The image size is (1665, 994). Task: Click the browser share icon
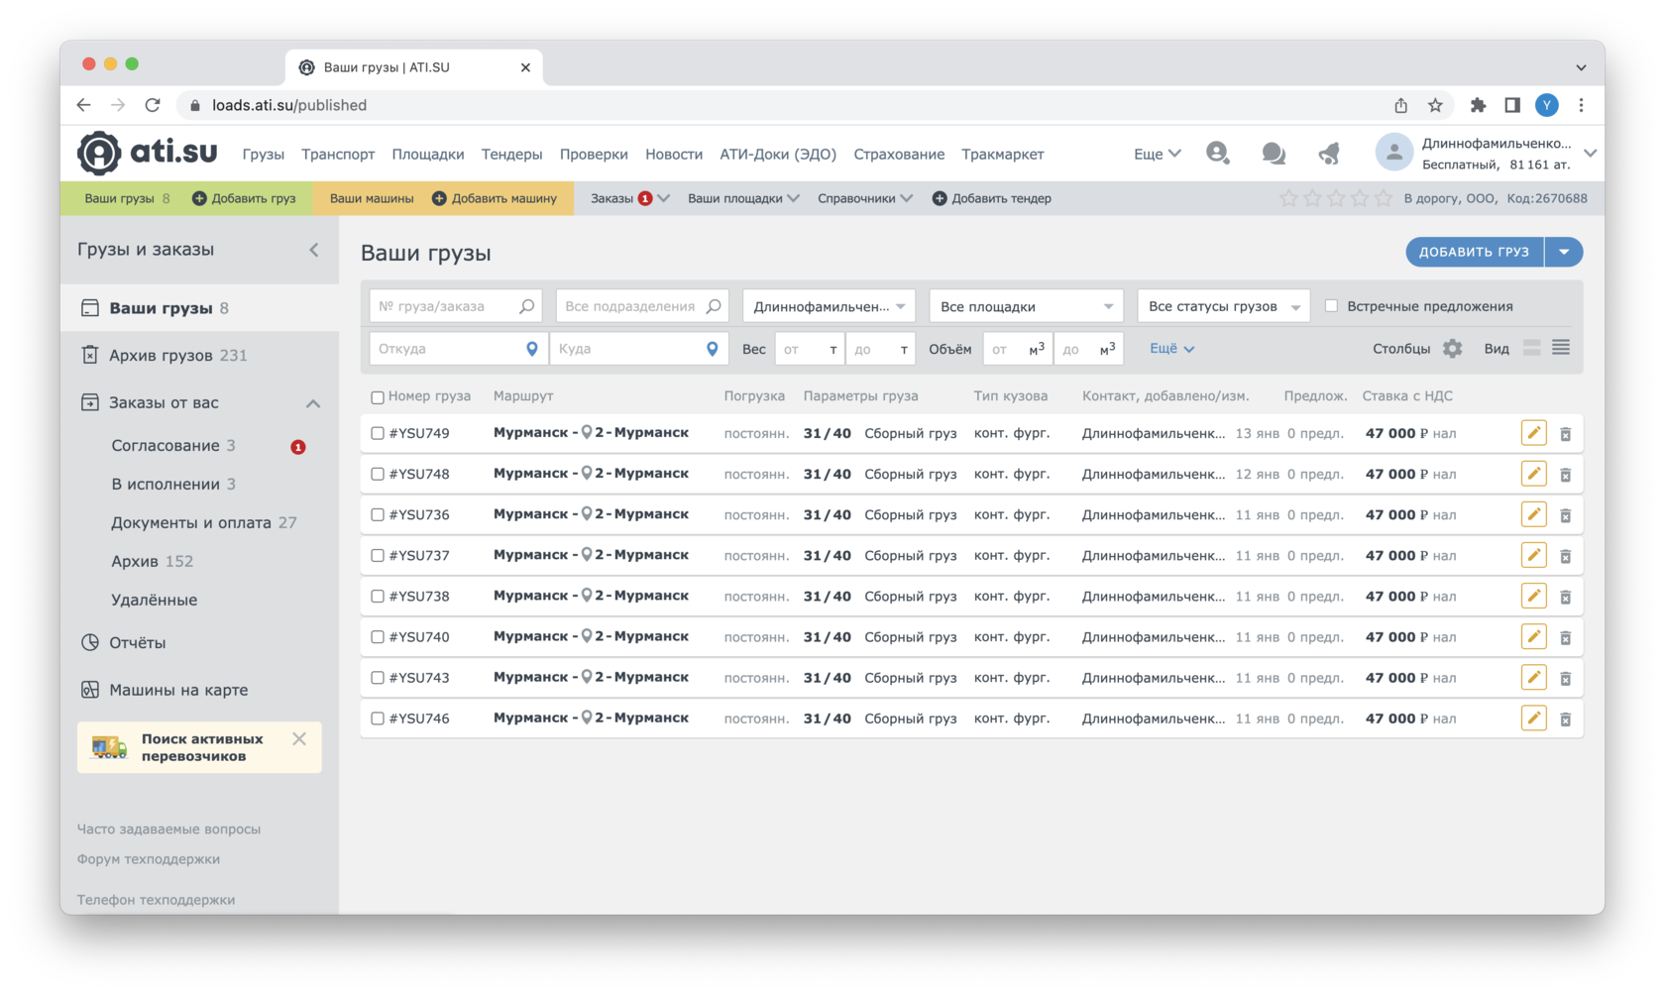point(1400,105)
